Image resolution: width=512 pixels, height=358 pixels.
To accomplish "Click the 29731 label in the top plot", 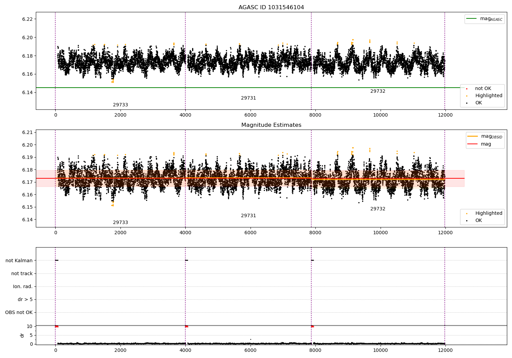I will (x=248, y=98).
